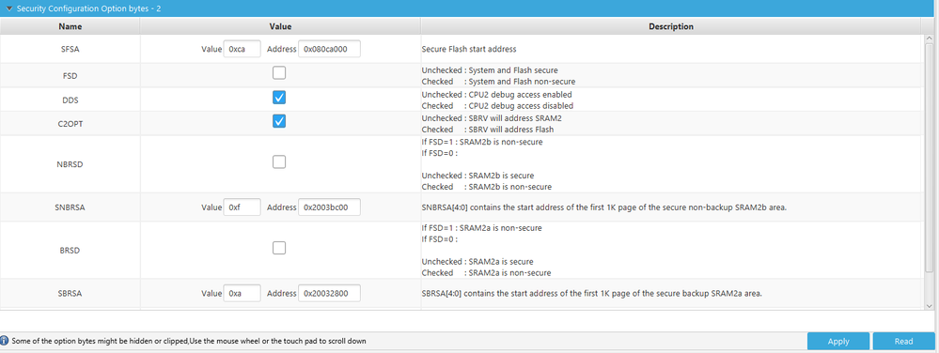Edit the SNBRSA address field 0x2003bc00

pyautogui.click(x=329, y=207)
